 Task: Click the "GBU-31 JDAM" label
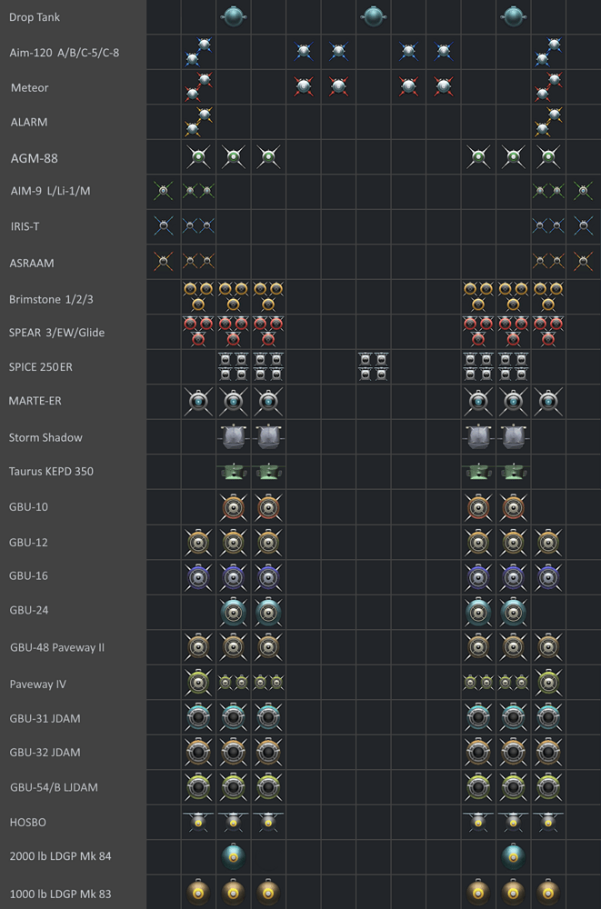coord(45,718)
